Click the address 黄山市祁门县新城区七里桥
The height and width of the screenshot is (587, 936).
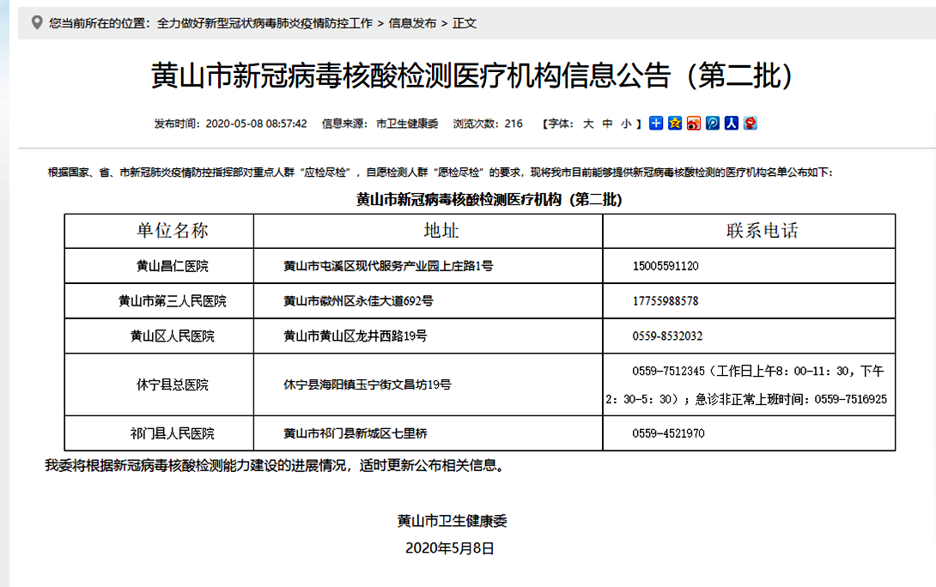pos(356,433)
